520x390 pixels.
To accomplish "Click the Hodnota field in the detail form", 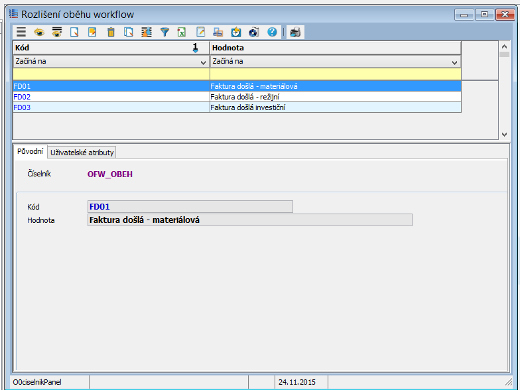I will [249, 220].
